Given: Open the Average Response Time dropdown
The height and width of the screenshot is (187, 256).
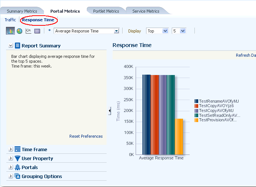Looking at the screenshot, I should 116,31.
